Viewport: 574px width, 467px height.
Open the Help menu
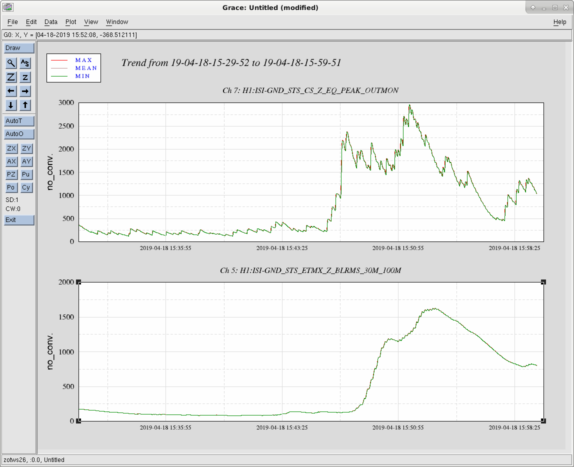559,22
